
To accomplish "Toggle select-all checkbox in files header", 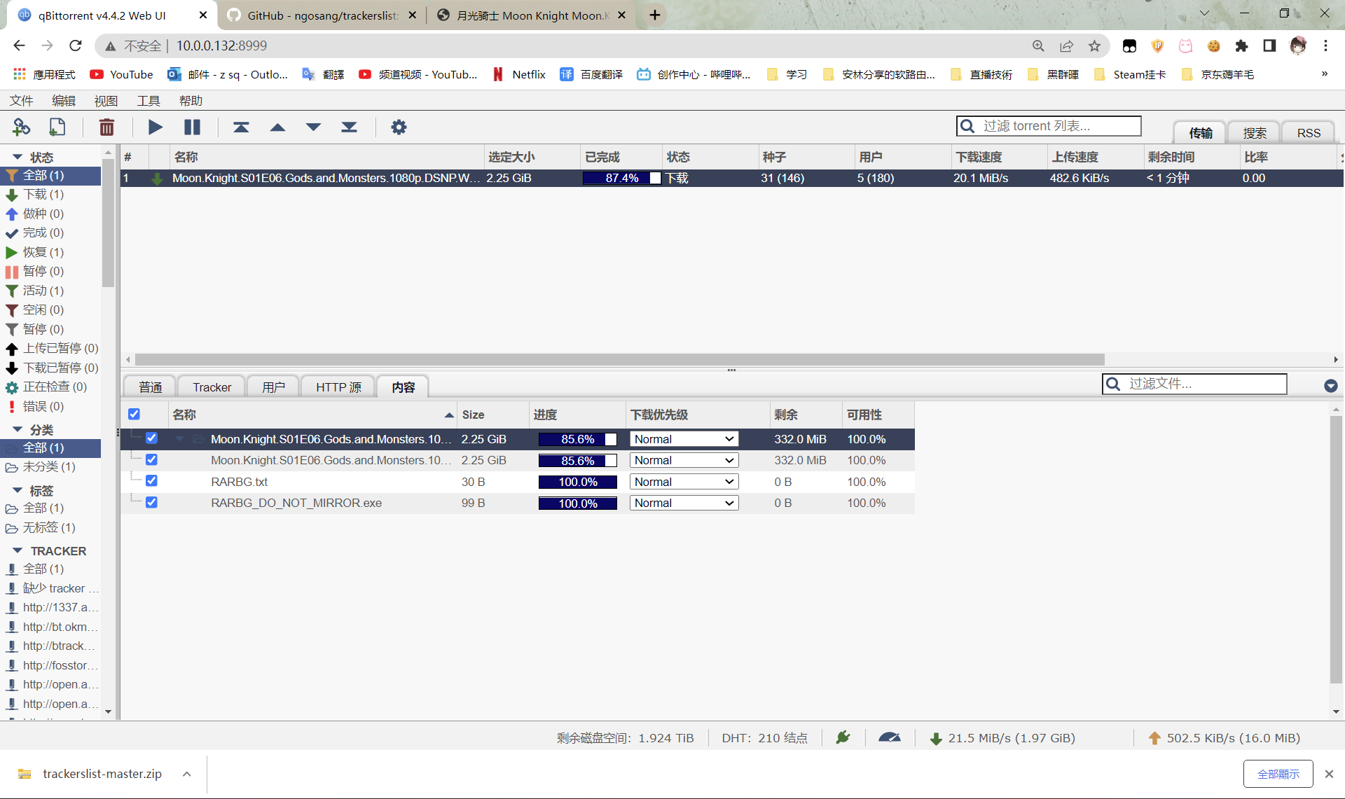I will [x=134, y=415].
